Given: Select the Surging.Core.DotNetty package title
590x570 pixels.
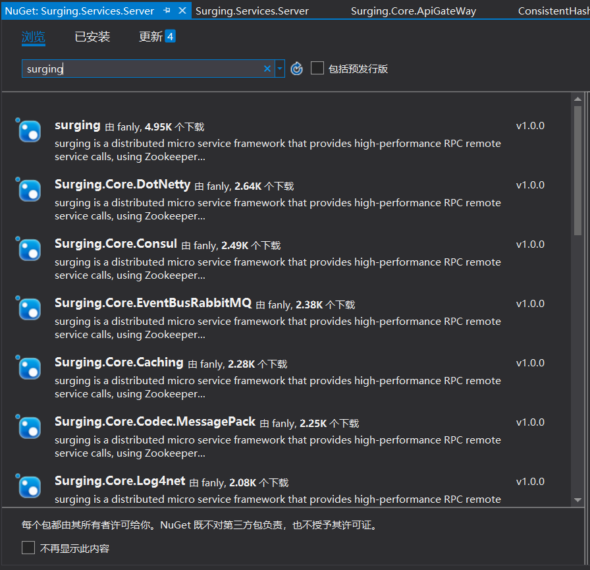Looking at the screenshot, I should [122, 185].
